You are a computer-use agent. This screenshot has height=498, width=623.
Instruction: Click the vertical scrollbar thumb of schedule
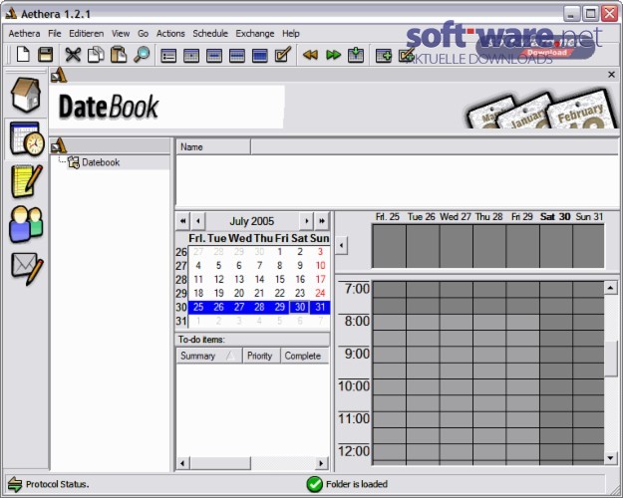tap(610, 358)
